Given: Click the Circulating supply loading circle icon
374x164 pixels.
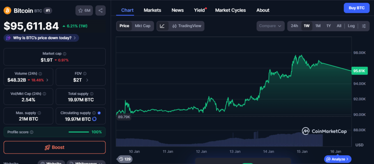Looking at the screenshot, I should 94,119.
